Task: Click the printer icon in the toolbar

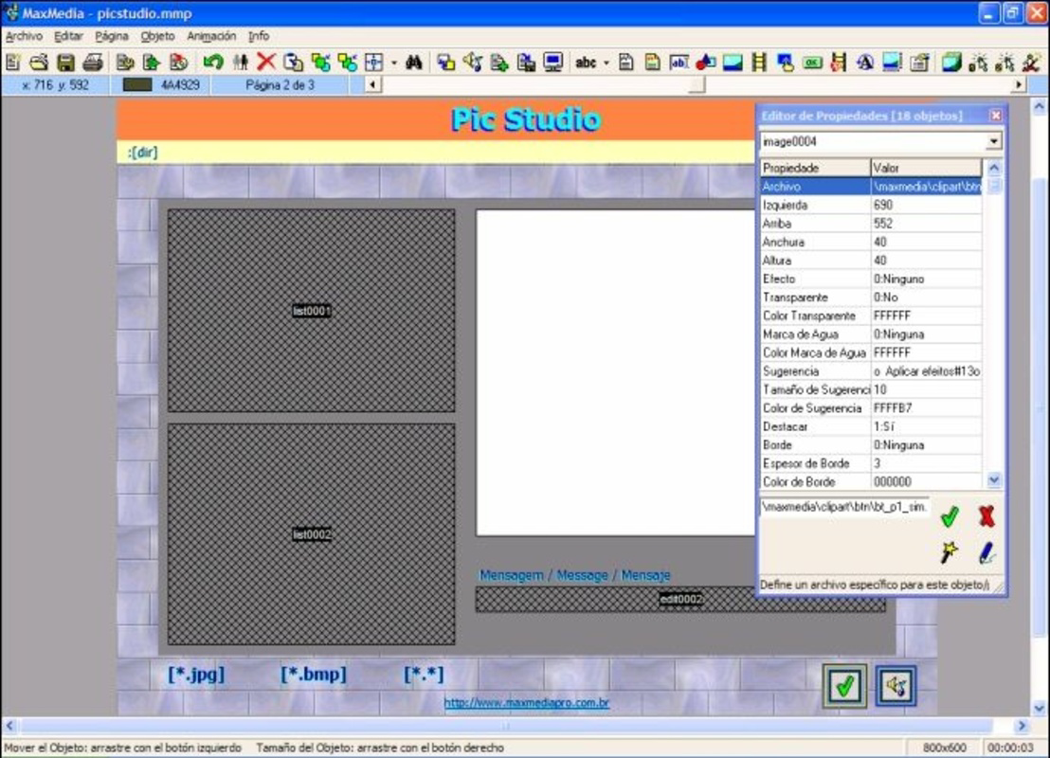Action: pos(93,63)
